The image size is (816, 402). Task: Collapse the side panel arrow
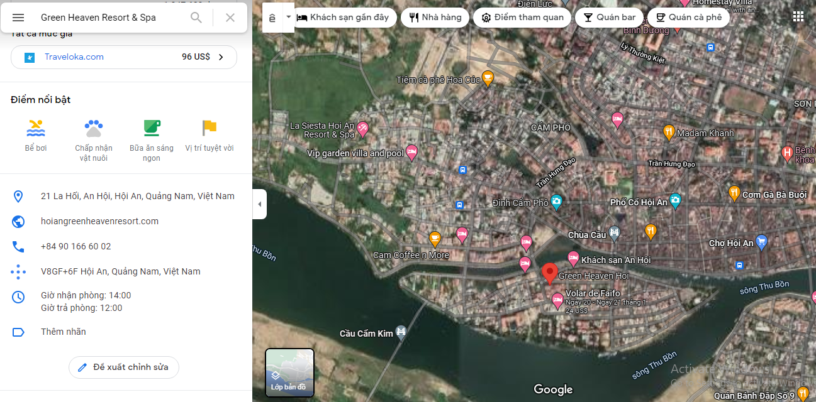(x=259, y=204)
